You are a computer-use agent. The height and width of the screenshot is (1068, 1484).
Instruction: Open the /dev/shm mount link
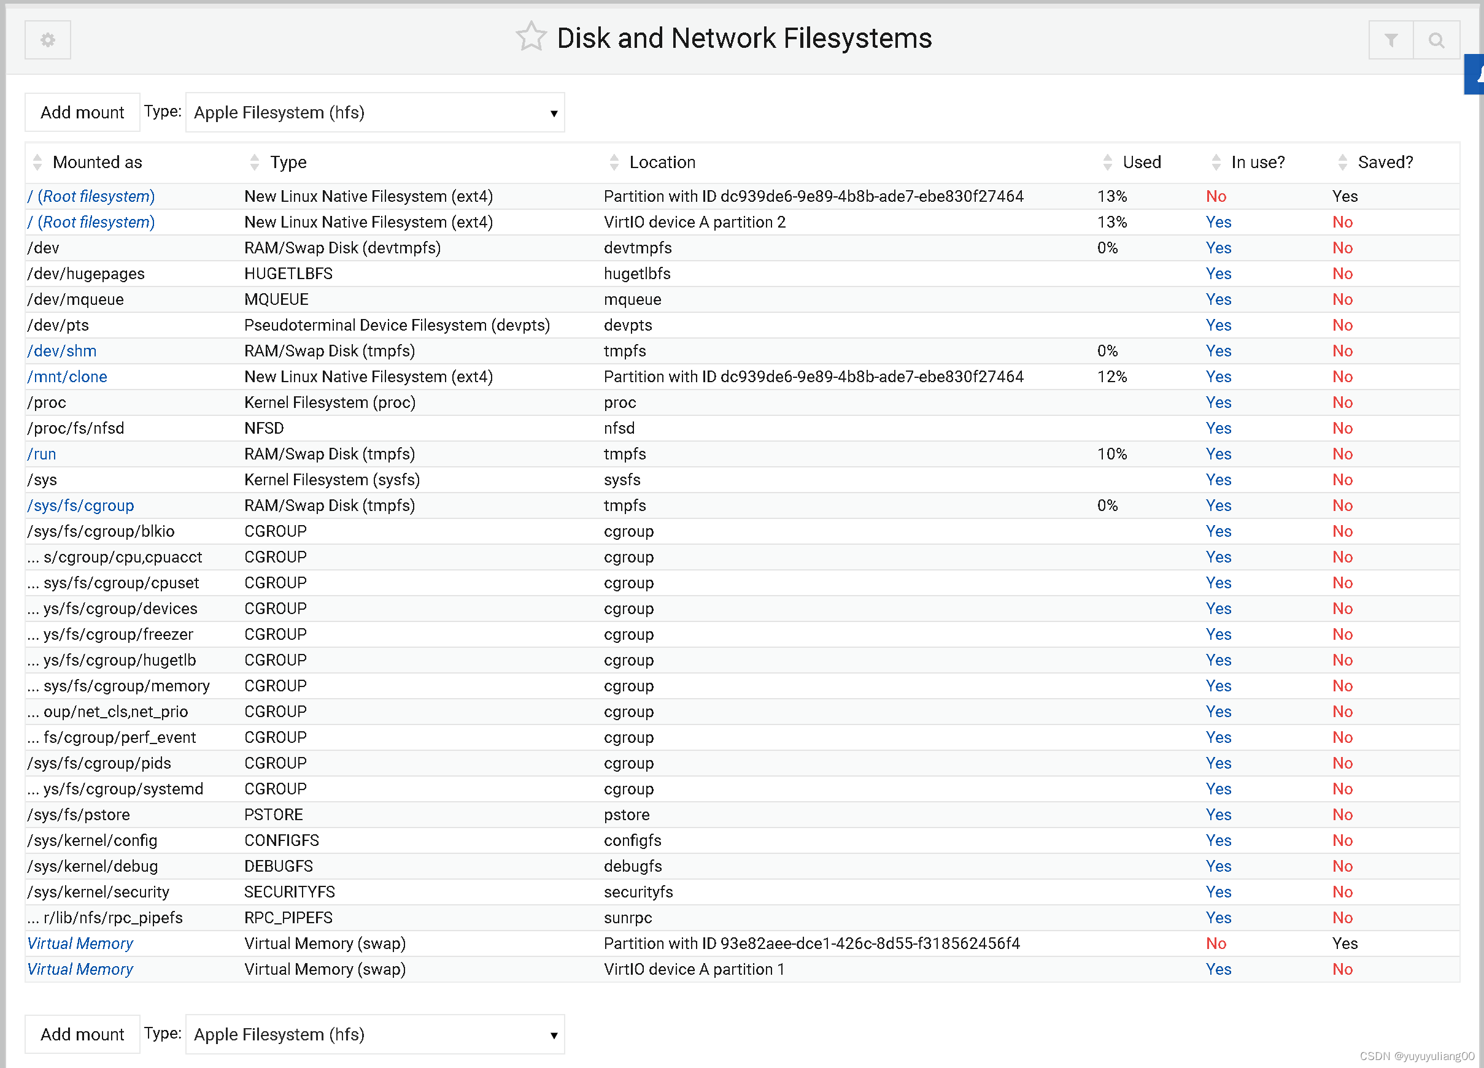(62, 352)
